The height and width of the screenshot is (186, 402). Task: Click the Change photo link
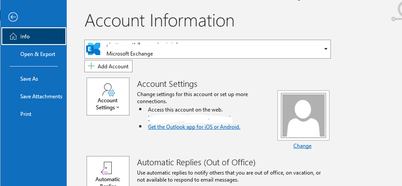tap(302, 146)
